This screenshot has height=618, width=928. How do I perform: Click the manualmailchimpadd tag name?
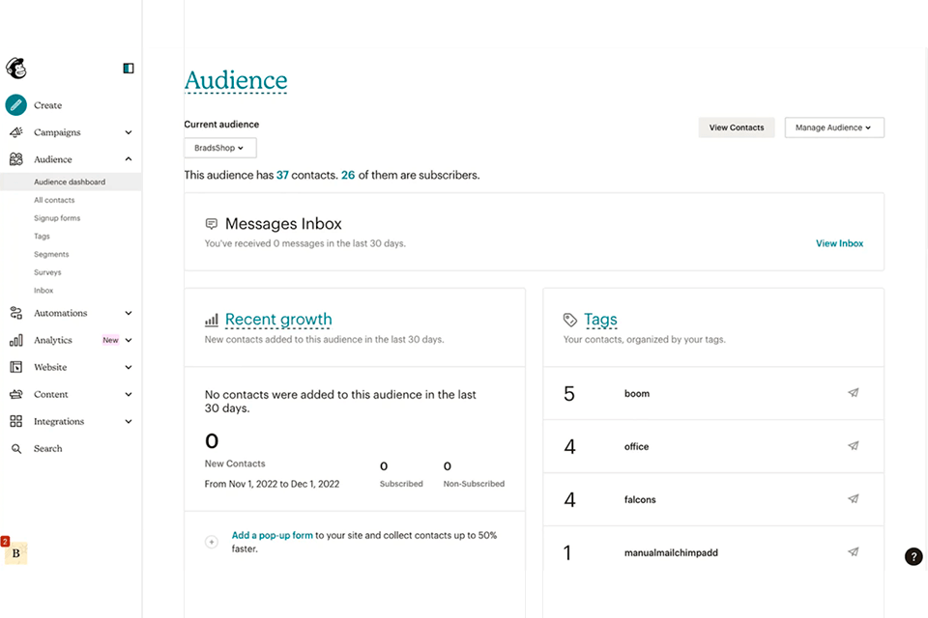[x=671, y=553]
